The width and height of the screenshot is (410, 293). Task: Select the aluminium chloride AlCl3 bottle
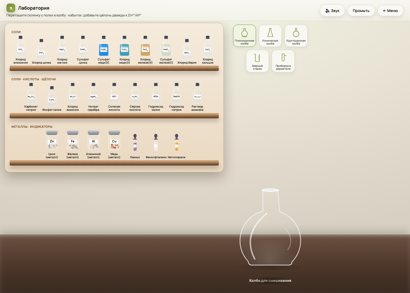pyautogui.click(x=20, y=46)
